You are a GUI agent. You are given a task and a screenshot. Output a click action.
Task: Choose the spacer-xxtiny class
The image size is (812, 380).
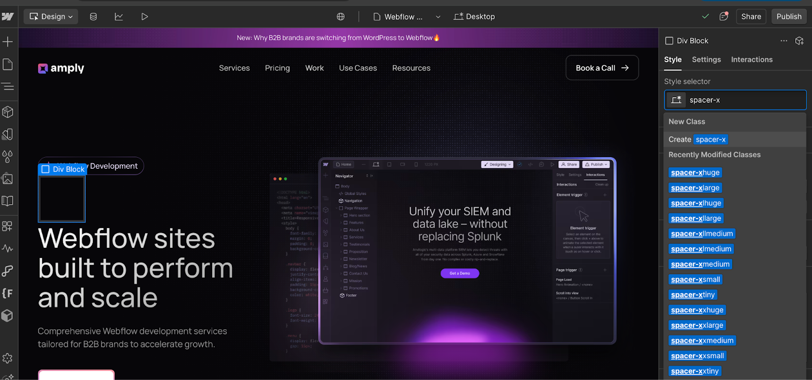coord(695,371)
